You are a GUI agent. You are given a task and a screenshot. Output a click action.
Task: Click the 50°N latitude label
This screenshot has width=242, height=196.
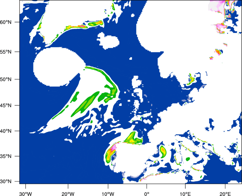(6, 79)
